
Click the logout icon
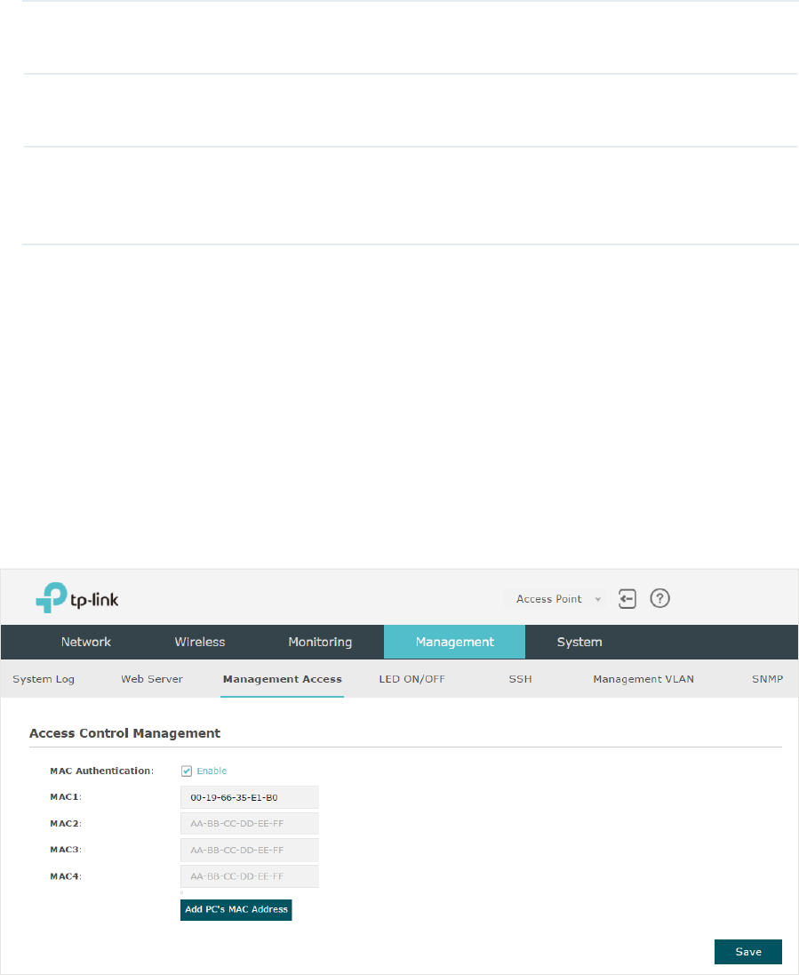pyautogui.click(x=627, y=599)
